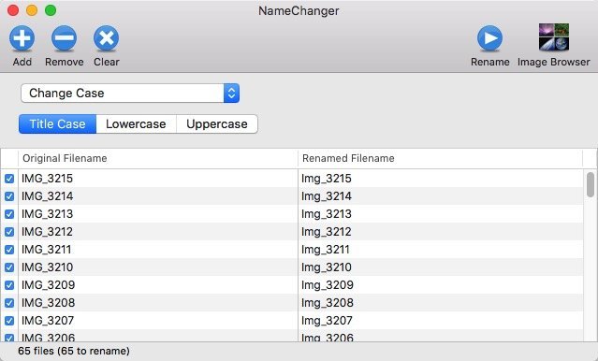Click the Add files icon
The width and height of the screenshot is (598, 361).
[22, 38]
